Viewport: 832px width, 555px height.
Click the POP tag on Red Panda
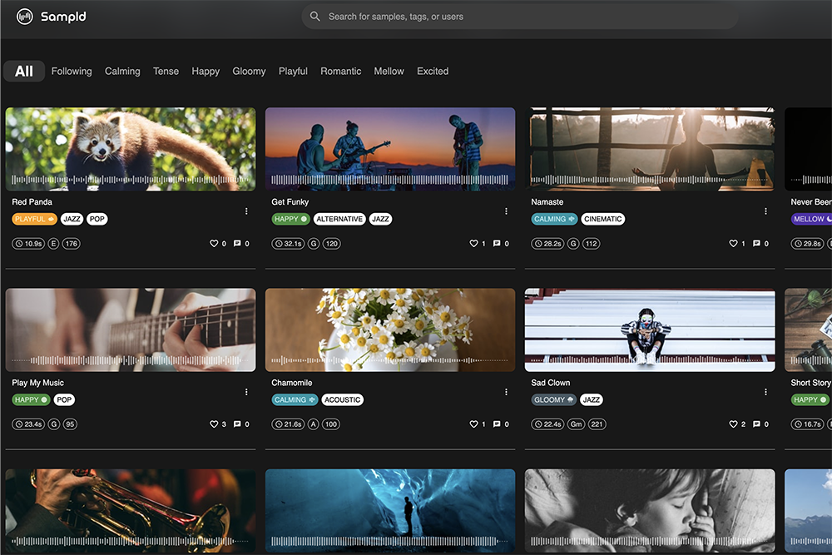[97, 219]
